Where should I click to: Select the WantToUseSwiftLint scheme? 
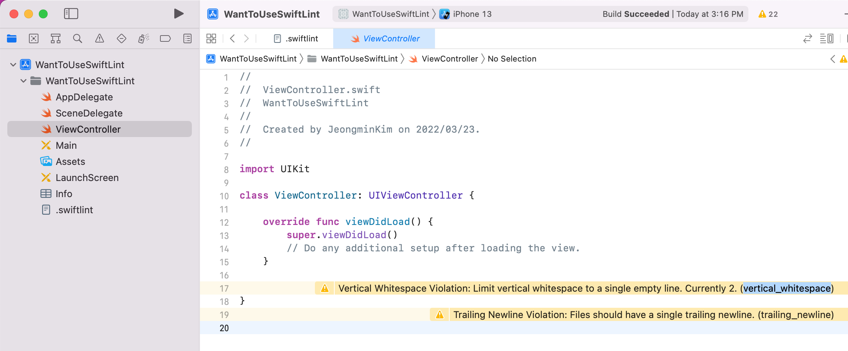pos(384,14)
